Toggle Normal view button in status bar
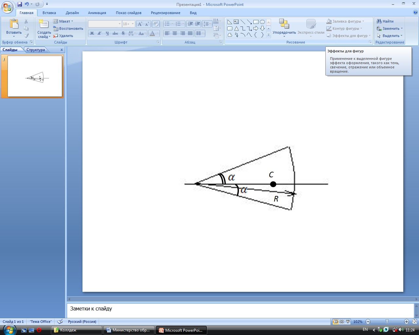The width and height of the screenshot is (419, 335). 336,322
